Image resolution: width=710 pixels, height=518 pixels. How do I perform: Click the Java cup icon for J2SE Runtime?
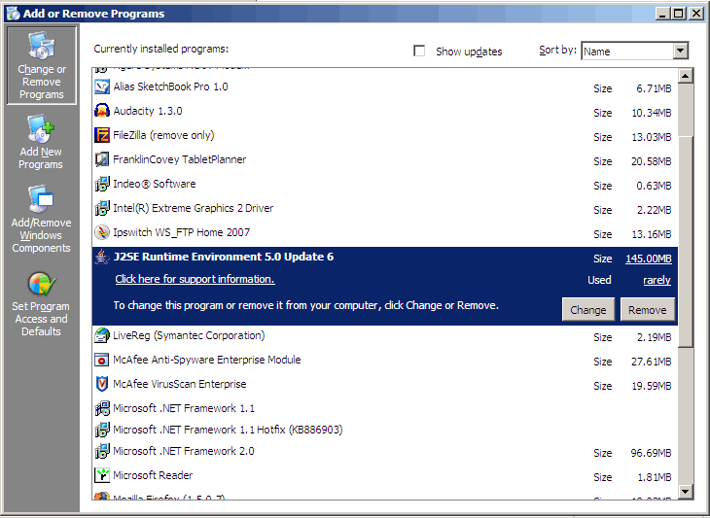102,257
